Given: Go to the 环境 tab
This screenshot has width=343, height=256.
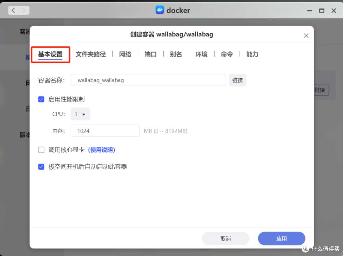Looking at the screenshot, I should (x=201, y=54).
